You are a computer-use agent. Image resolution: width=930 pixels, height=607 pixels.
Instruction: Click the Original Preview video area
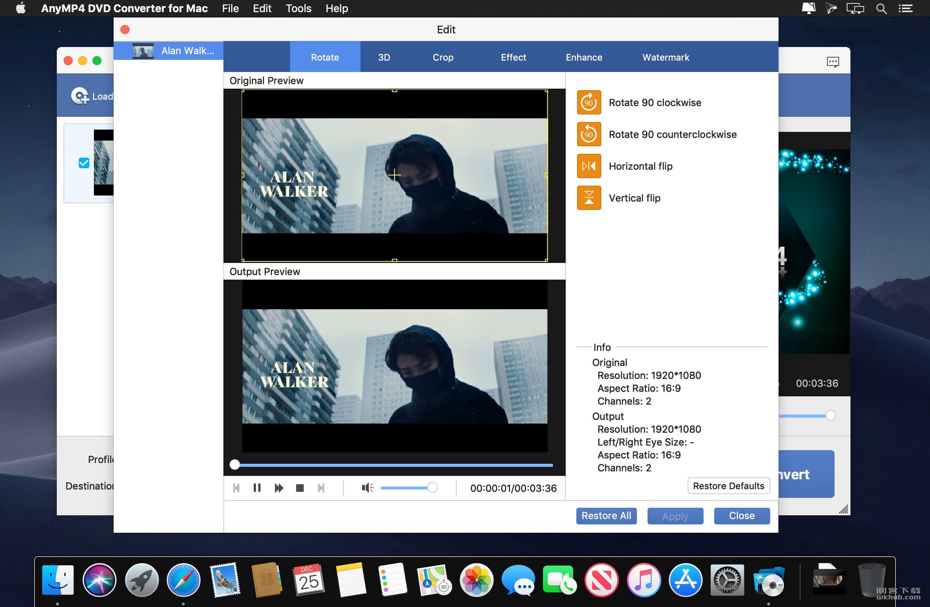point(394,175)
